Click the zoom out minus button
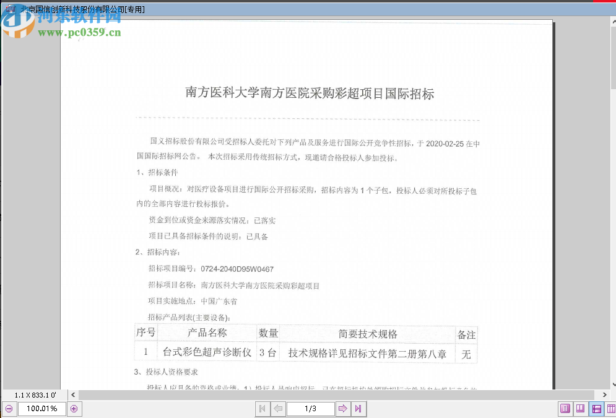 click(x=9, y=409)
